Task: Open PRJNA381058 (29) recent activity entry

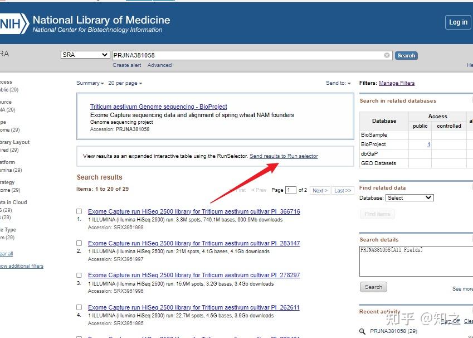Action: pos(393,331)
